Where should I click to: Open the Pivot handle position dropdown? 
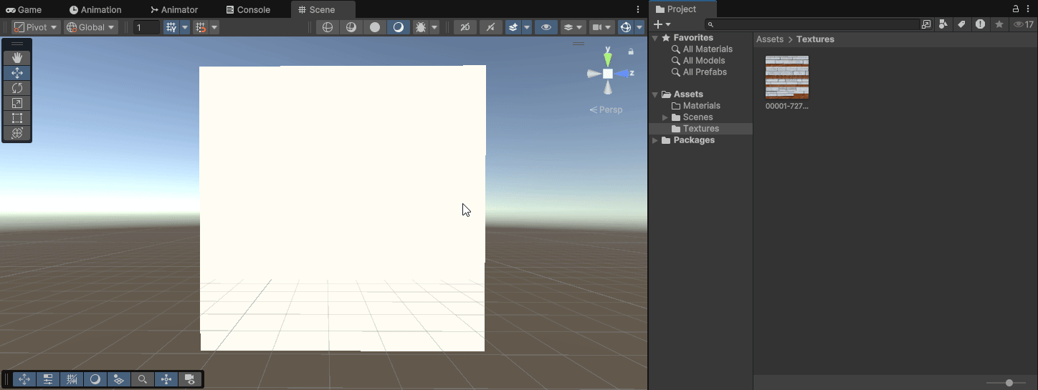pyautogui.click(x=36, y=27)
